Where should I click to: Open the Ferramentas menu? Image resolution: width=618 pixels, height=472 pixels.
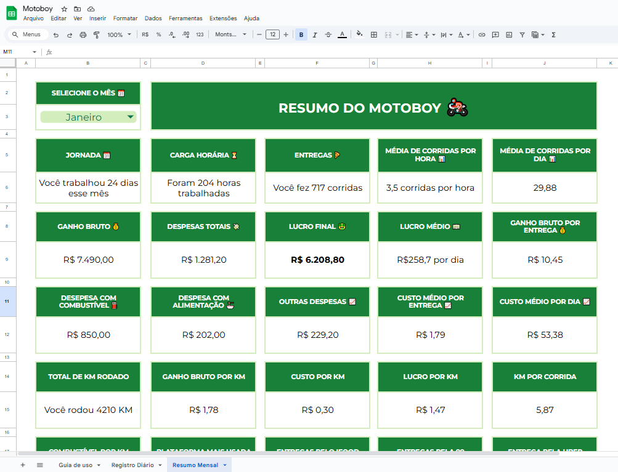(185, 18)
